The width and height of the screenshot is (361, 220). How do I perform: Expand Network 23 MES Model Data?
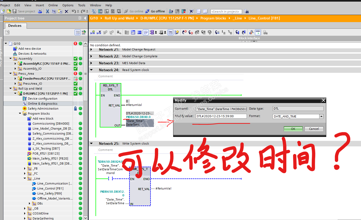click(92, 63)
